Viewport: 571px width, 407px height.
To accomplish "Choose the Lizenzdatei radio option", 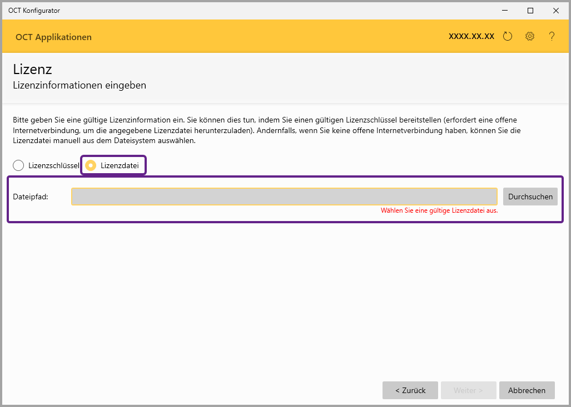I will (x=91, y=165).
